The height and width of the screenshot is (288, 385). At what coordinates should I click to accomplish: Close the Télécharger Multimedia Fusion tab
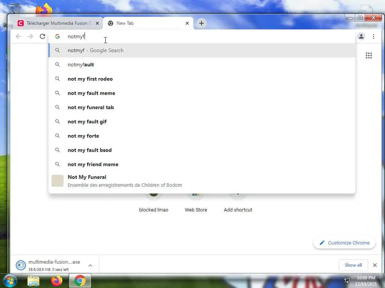point(97,23)
